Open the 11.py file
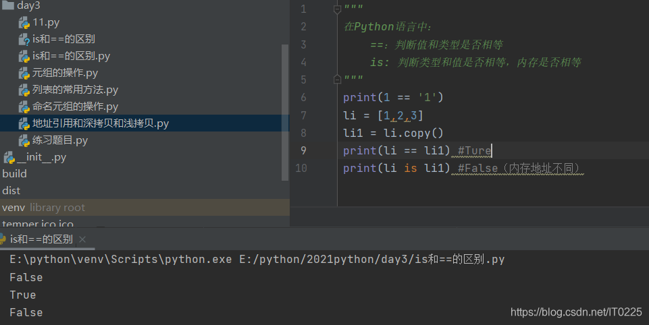Screen dimensions: 649x325 46,22
